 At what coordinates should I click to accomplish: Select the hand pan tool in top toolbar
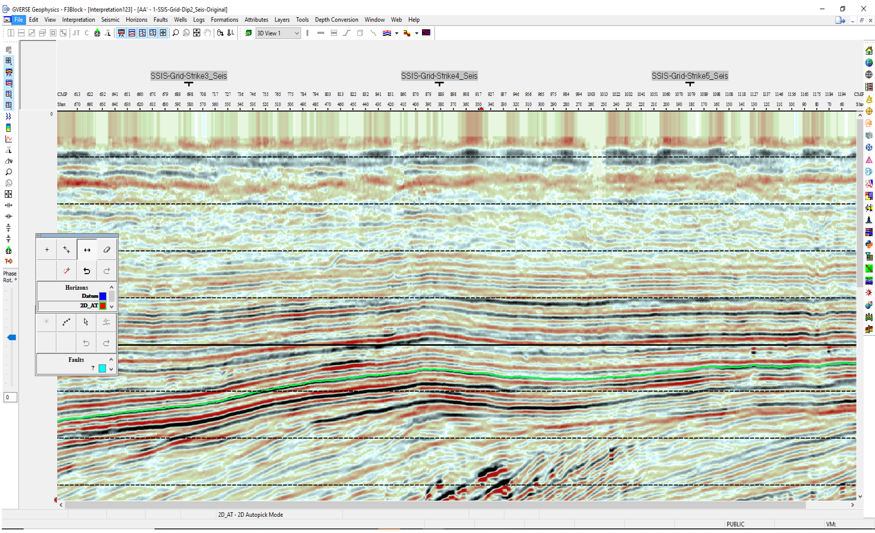tap(207, 33)
